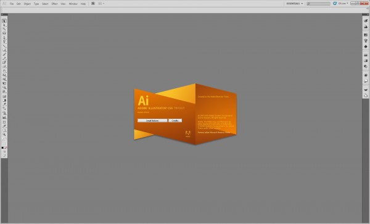Open the Help menu
Image resolution: width=370 pixels, height=224 pixels.
click(x=83, y=4)
